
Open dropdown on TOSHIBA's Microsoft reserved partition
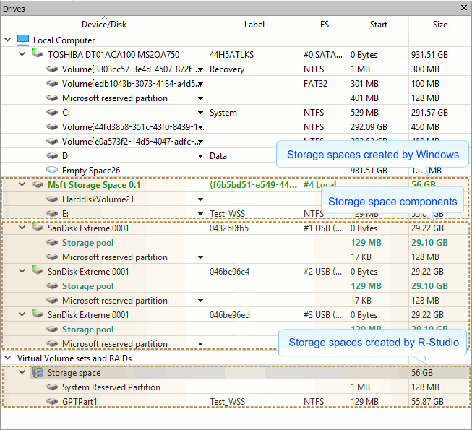point(200,98)
